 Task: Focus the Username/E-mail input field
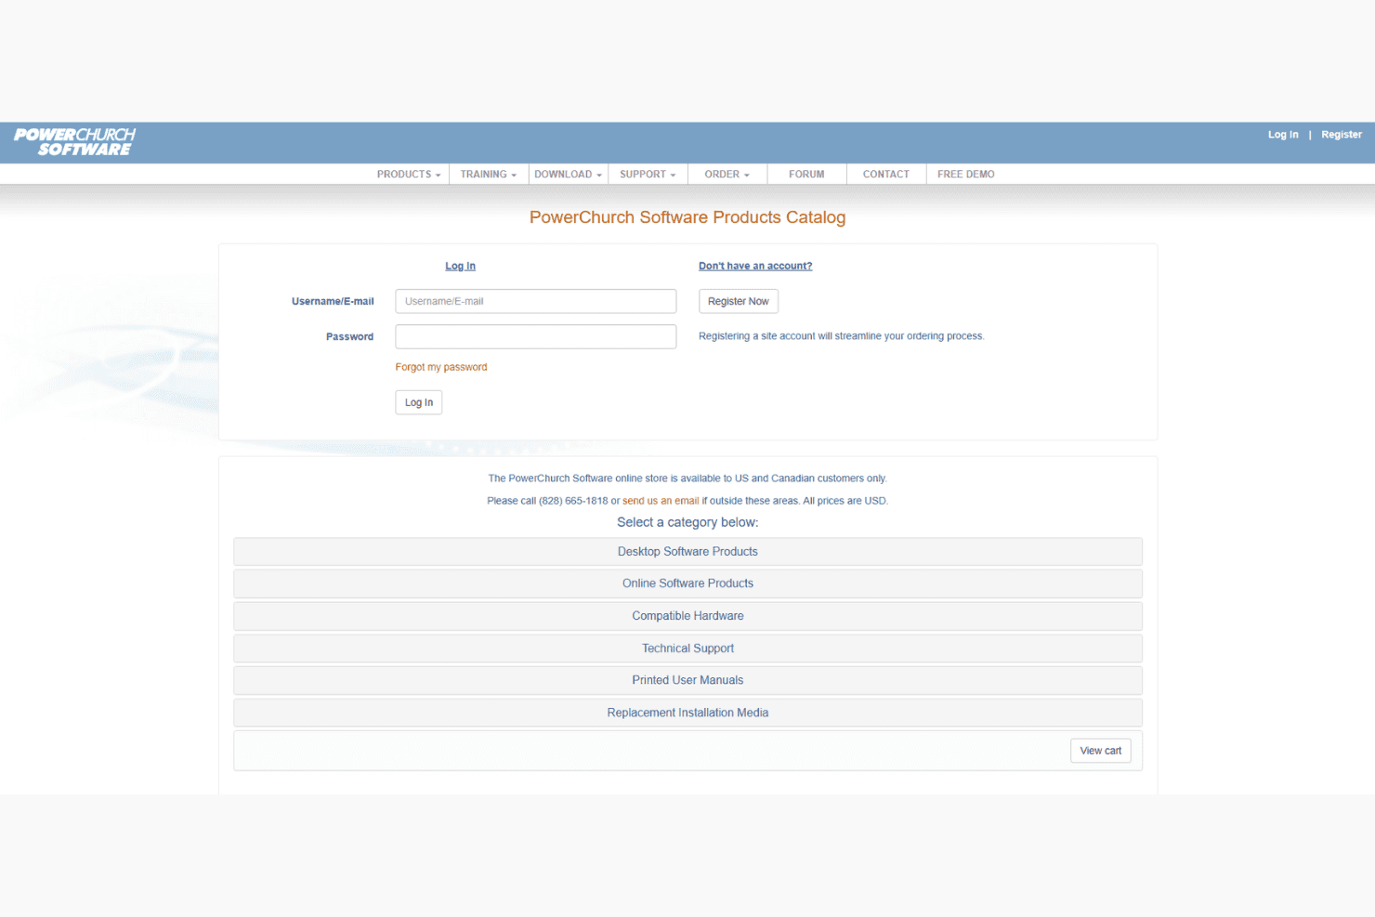click(536, 301)
